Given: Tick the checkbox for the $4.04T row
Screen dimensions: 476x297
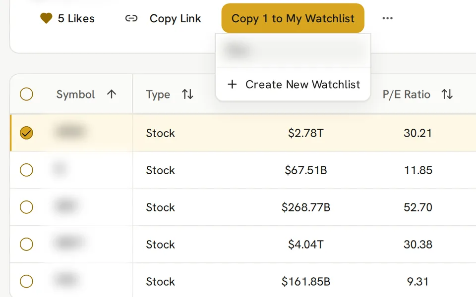Looking at the screenshot, I should (26, 244).
